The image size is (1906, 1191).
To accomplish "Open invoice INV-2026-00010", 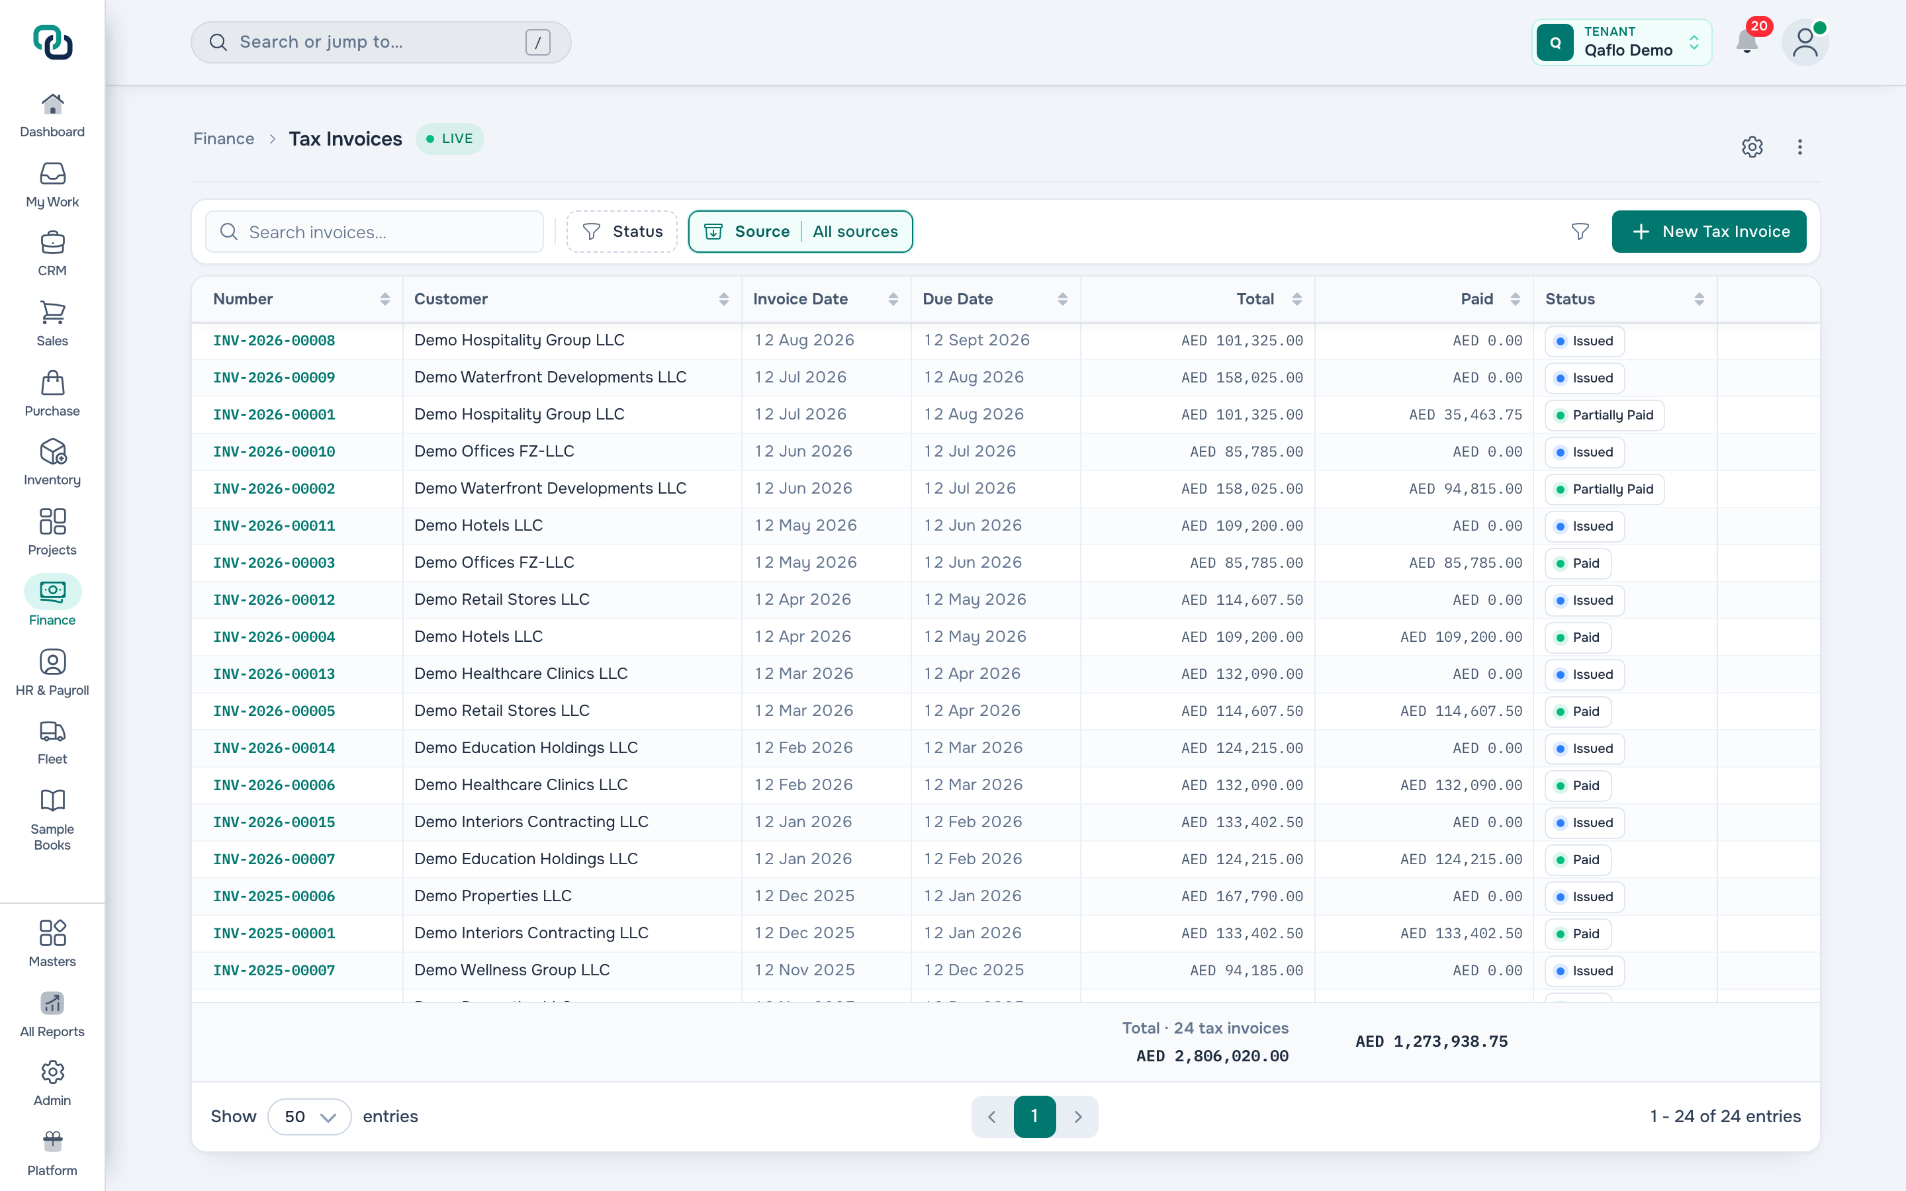I will pyautogui.click(x=274, y=452).
